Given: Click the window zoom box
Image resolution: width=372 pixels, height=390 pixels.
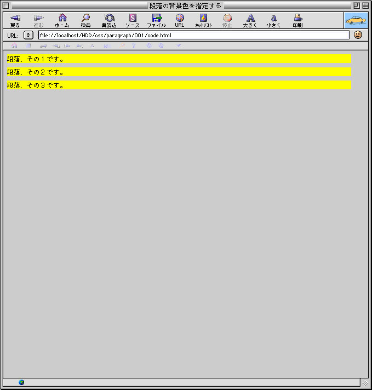Looking at the screenshot, I should pyautogui.click(x=357, y=5).
